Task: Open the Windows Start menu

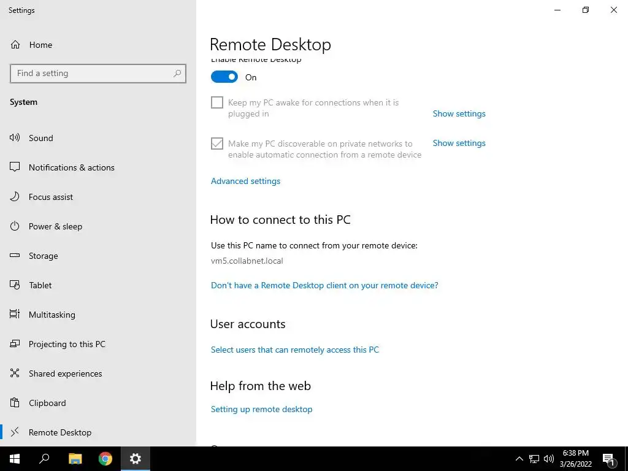Action: point(15,459)
